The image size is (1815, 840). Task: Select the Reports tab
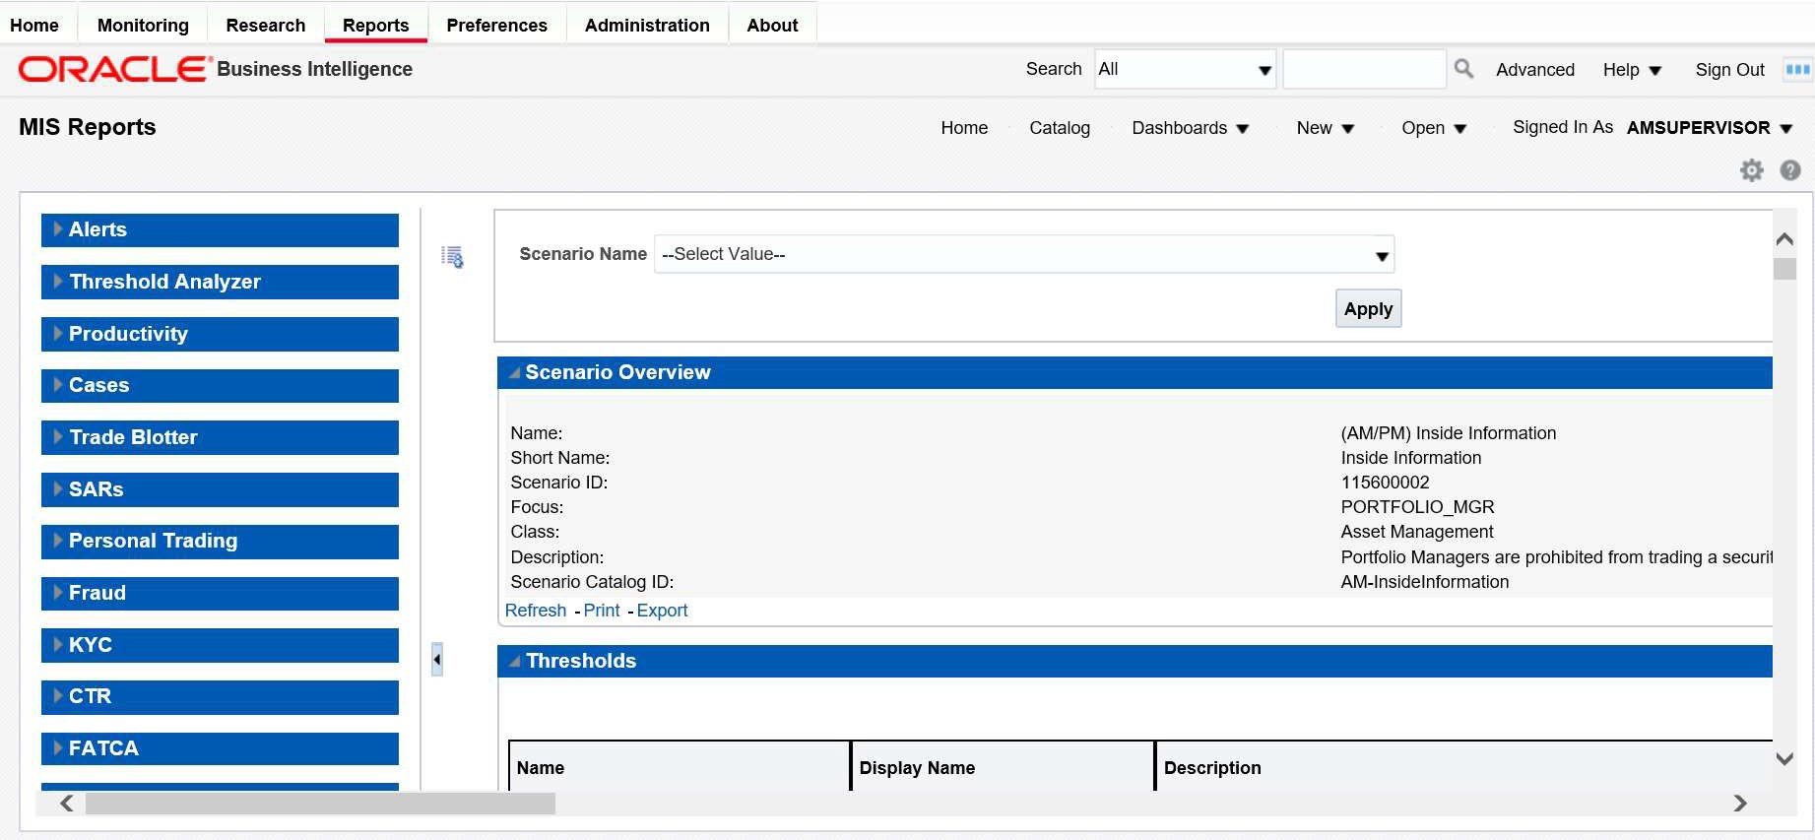click(x=375, y=25)
